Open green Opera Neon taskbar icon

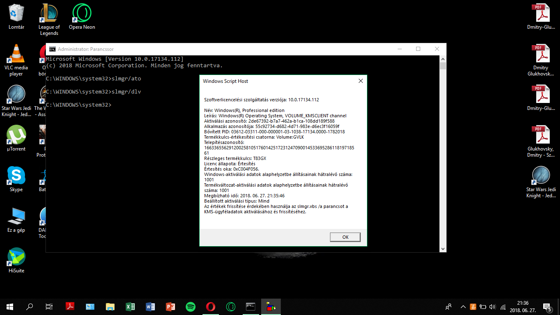tap(231, 307)
